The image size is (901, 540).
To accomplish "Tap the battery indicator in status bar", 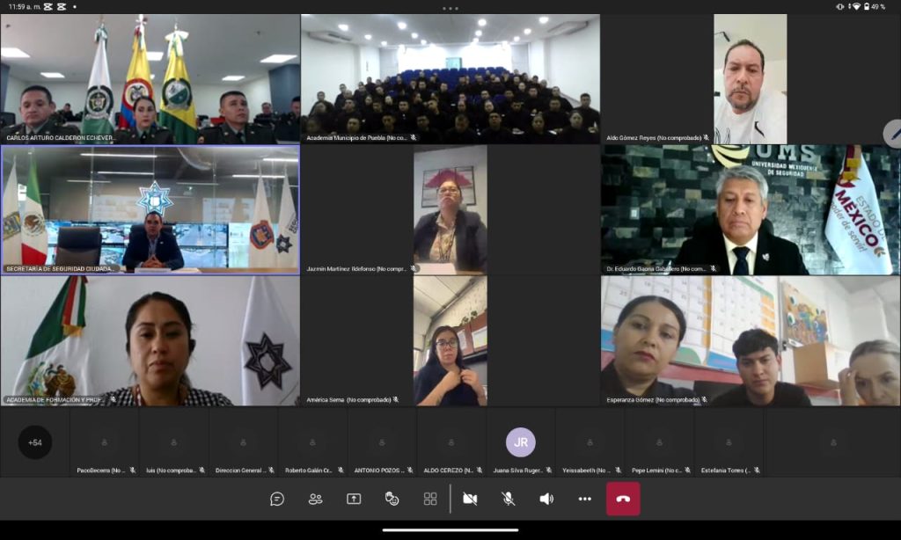I will (867, 7).
